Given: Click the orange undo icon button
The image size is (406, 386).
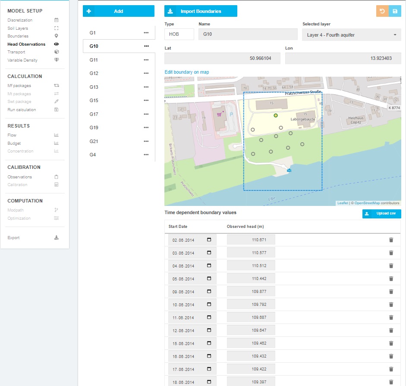Looking at the screenshot, I should click(382, 11).
